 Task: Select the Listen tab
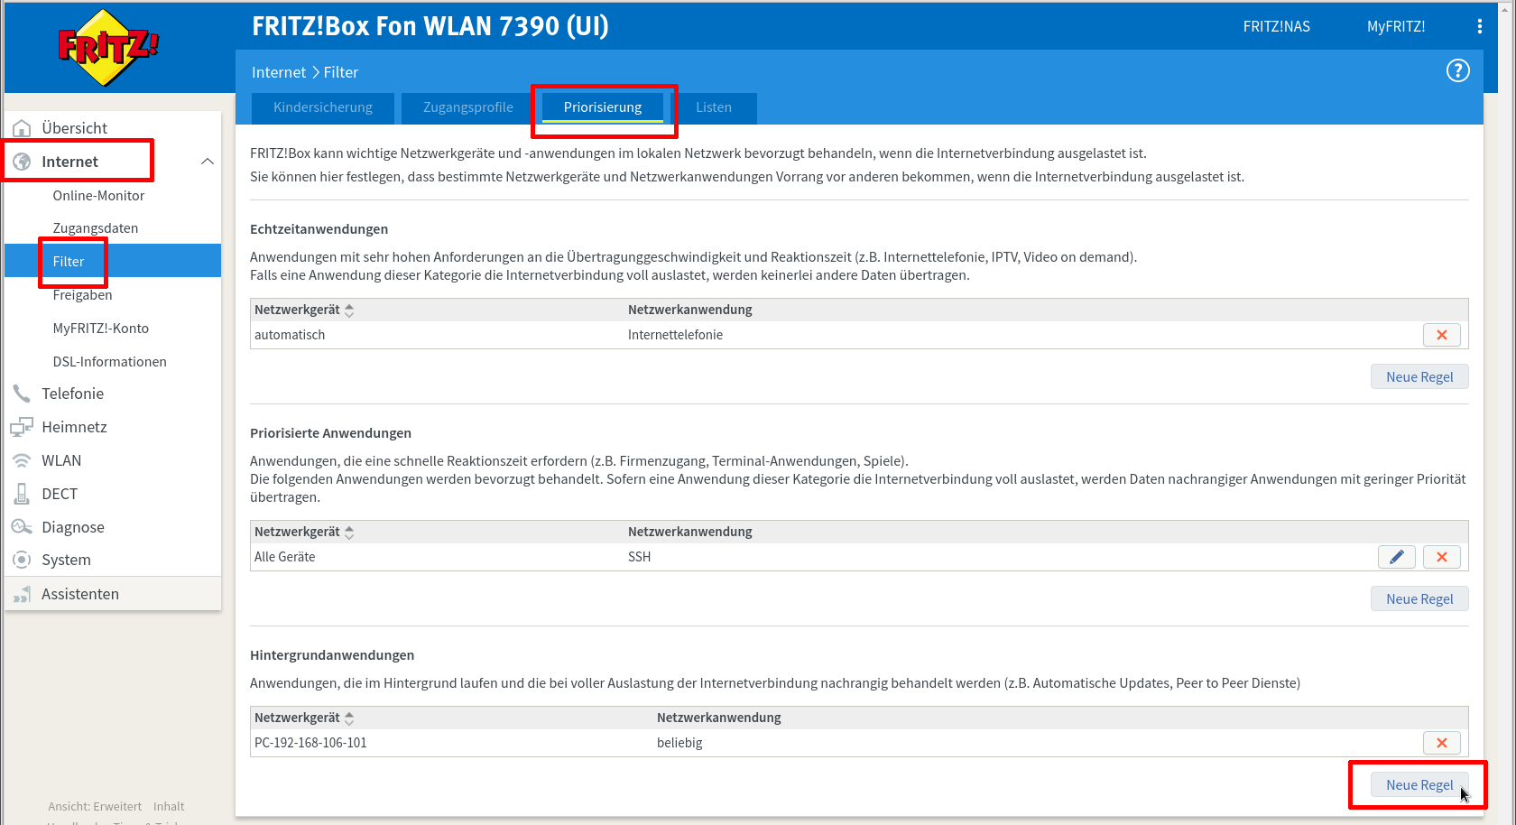pyautogui.click(x=713, y=107)
